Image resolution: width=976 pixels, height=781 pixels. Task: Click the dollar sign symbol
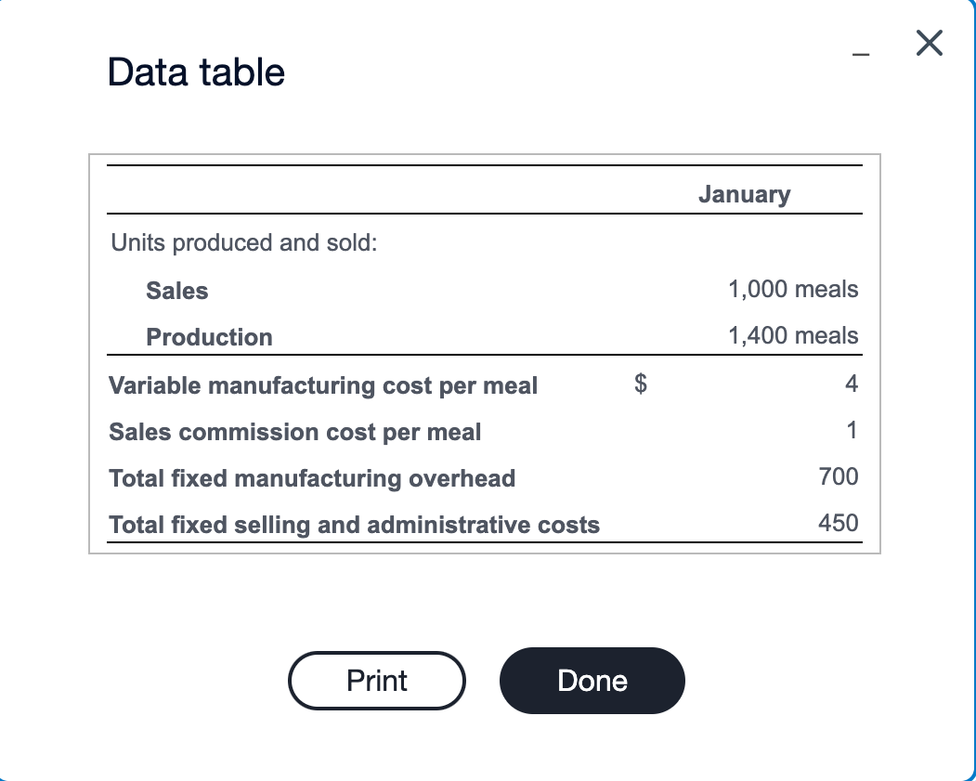639,384
